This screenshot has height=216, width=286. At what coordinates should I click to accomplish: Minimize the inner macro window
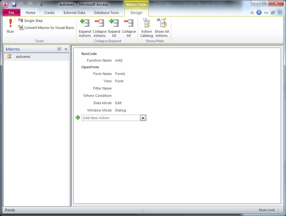[x=266, y=13]
